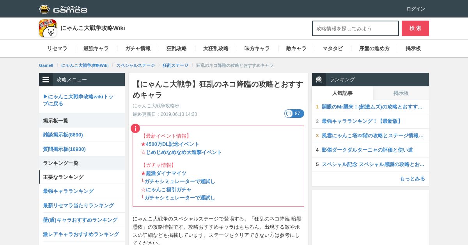Viewport: 468px width, 245px height.
Task: Open the 大狂乱攻略 menu item
Action: (x=216, y=49)
